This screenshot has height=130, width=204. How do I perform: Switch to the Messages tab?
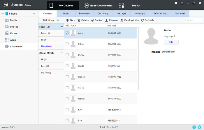click(x=122, y=13)
